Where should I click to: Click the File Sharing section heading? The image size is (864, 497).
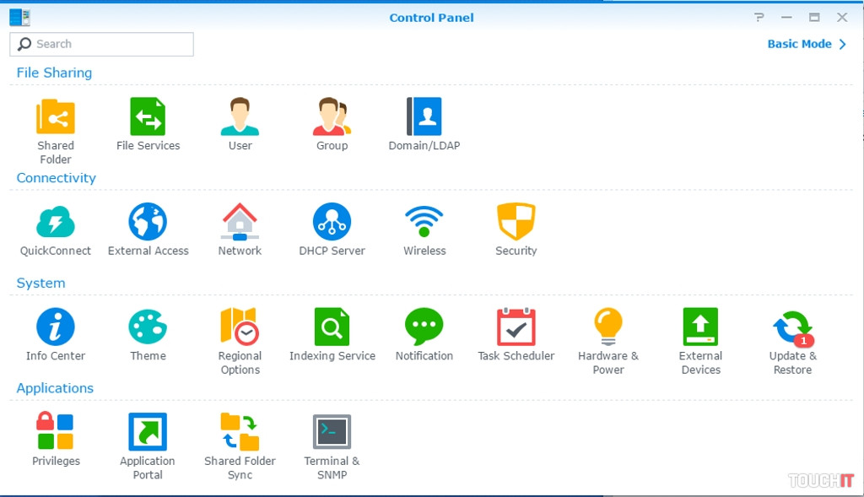pos(54,73)
